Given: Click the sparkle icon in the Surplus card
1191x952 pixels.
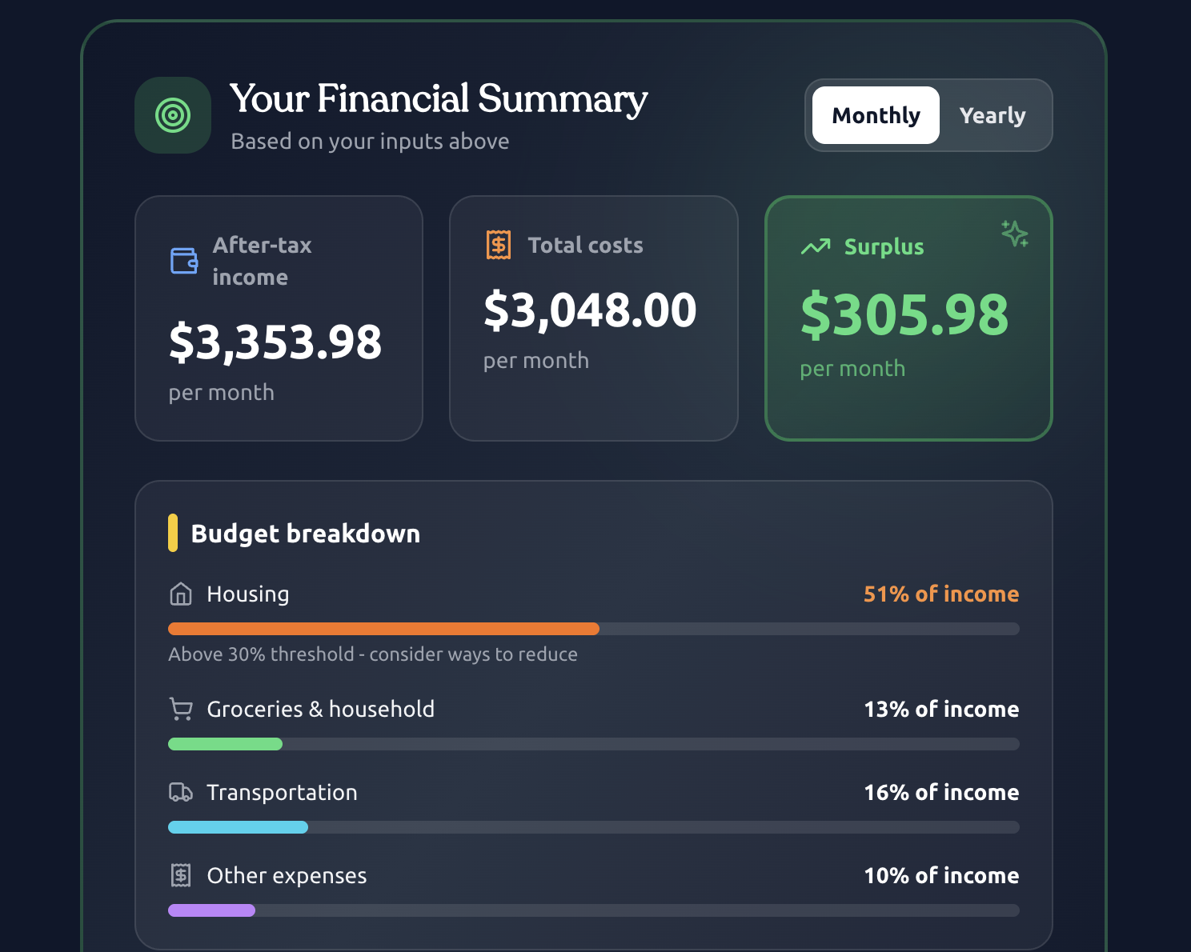Looking at the screenshot, I should 1015,234.
